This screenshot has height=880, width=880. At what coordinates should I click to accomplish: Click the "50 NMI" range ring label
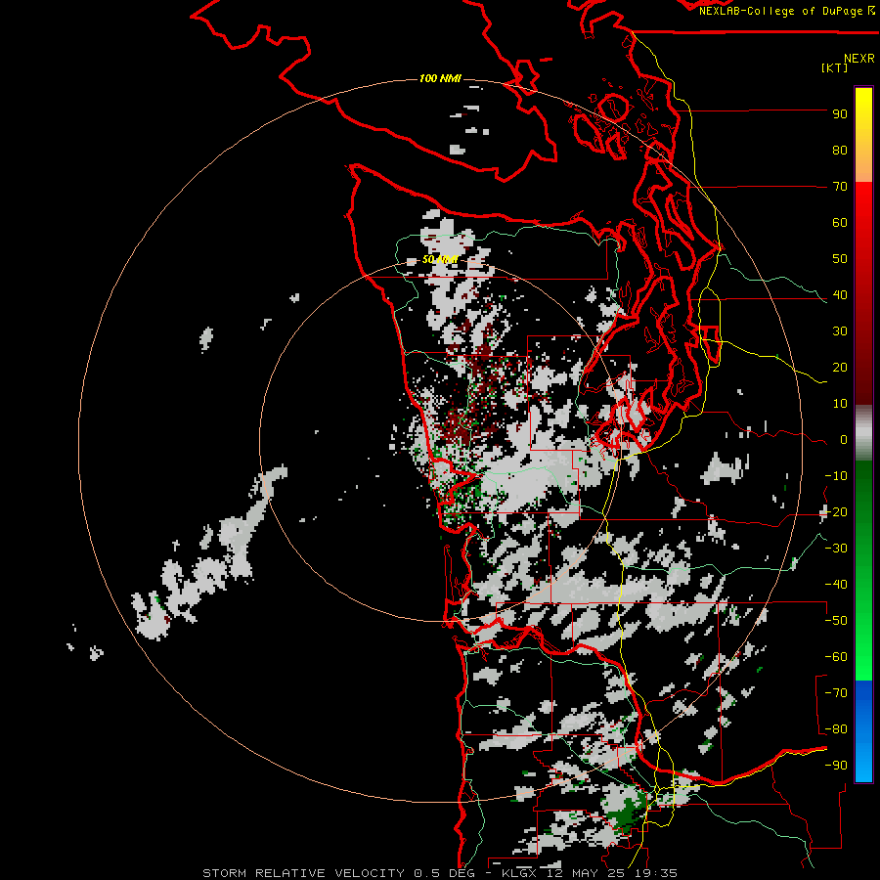click(440, 260)
